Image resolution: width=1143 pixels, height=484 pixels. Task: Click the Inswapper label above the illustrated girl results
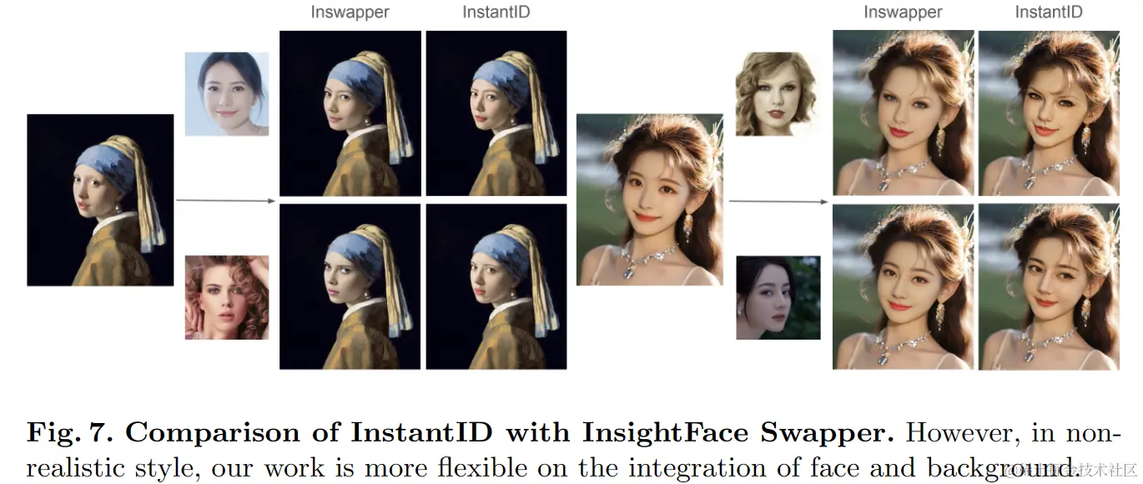point(904,13)
